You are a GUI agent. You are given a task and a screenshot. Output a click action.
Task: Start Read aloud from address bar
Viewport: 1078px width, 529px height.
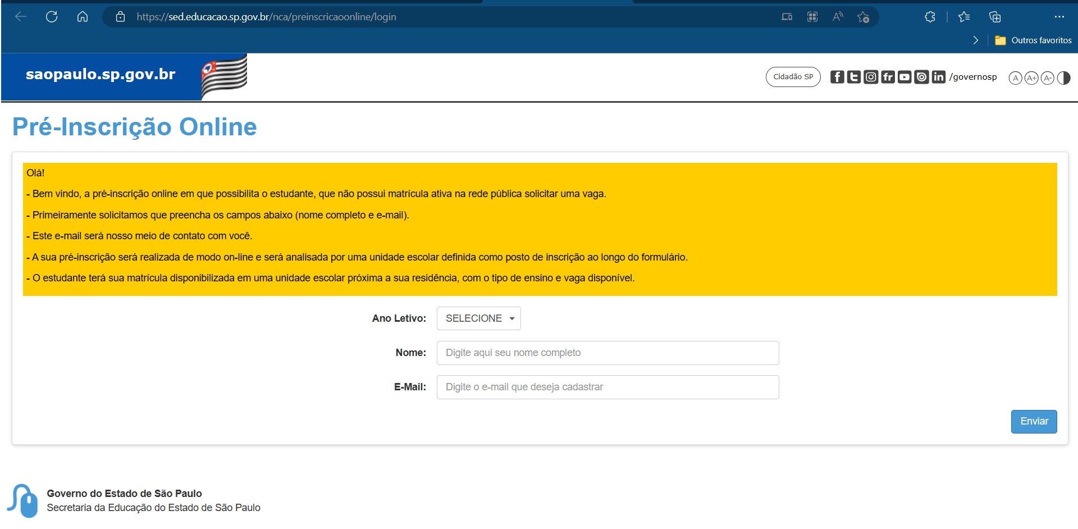coord(838,17)
